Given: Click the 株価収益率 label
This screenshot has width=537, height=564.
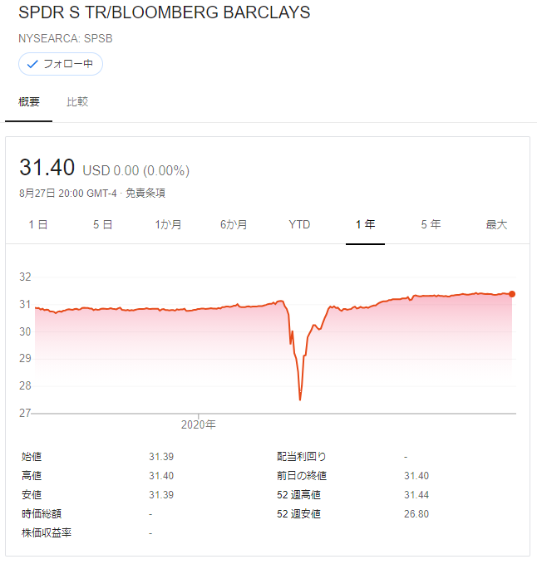Looking at the screenshot, I should (x=47, y=532).
